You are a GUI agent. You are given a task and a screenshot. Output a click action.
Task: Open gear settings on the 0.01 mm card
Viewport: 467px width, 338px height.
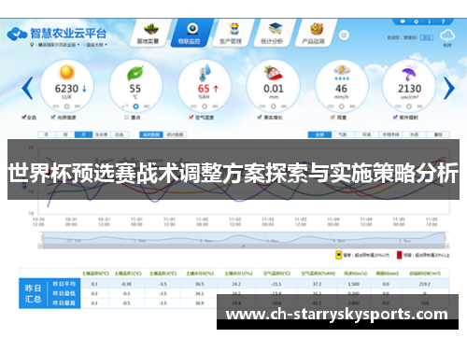pyautogui.click(x=273, y=106)
